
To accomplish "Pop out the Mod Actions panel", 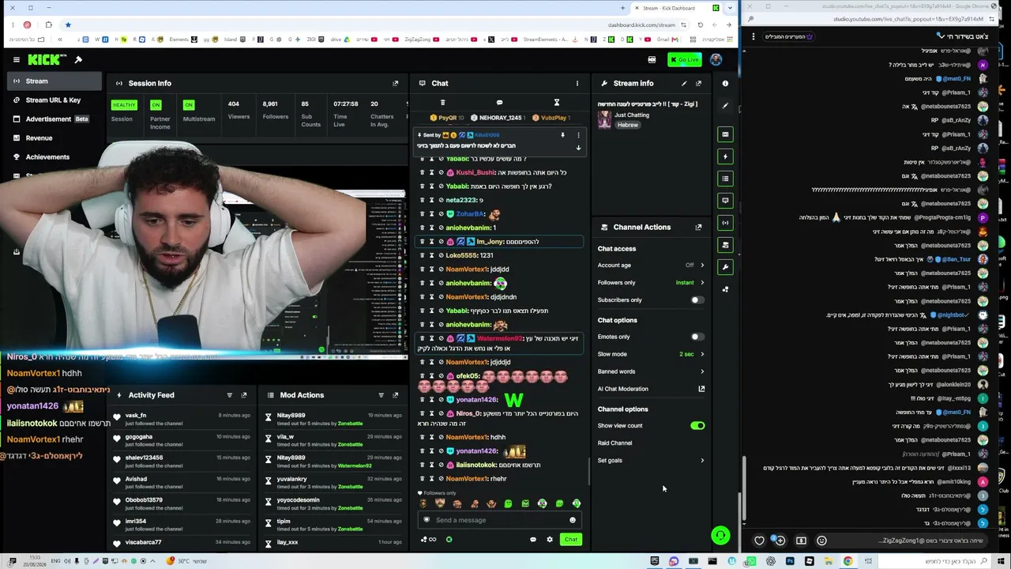I will (396, 395).
